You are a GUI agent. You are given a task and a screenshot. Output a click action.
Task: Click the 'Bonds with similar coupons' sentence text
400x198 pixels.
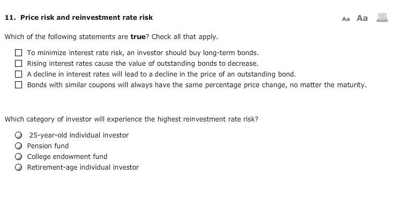click(x=197, y=85)
